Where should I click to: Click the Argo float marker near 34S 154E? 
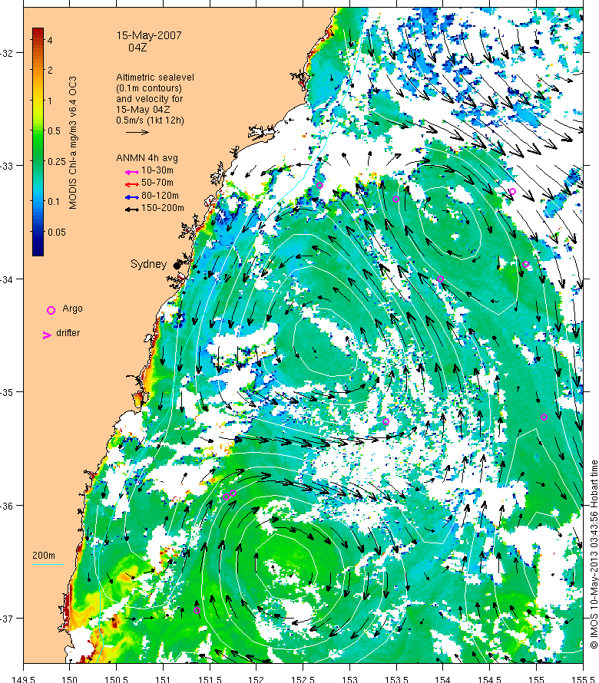click(x=440, y=279)
